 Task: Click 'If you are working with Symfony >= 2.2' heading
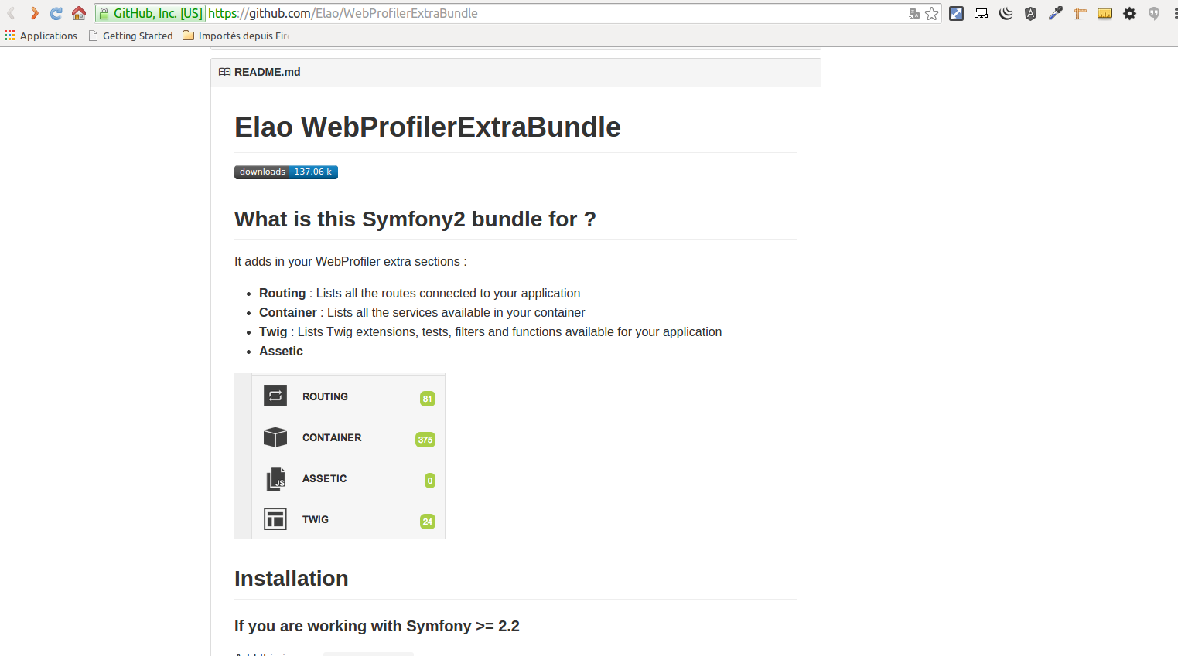pyautogui.click(x=377, y=626)
